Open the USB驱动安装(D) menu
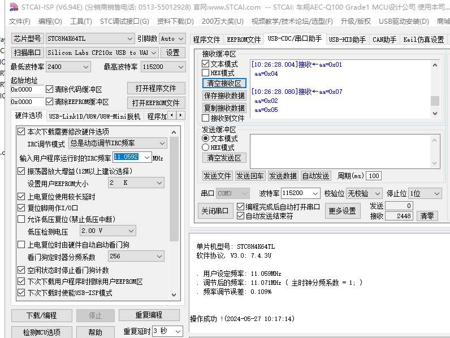 404,21
